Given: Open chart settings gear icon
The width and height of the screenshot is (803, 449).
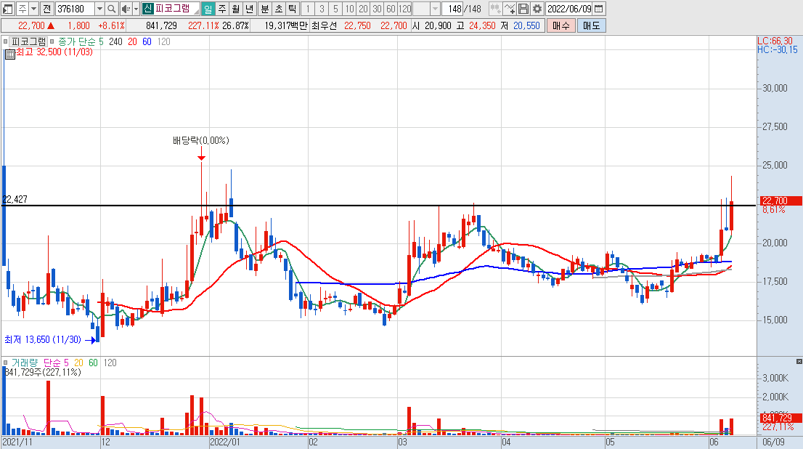Looking at the screenshot, I should tap(537, 9).
